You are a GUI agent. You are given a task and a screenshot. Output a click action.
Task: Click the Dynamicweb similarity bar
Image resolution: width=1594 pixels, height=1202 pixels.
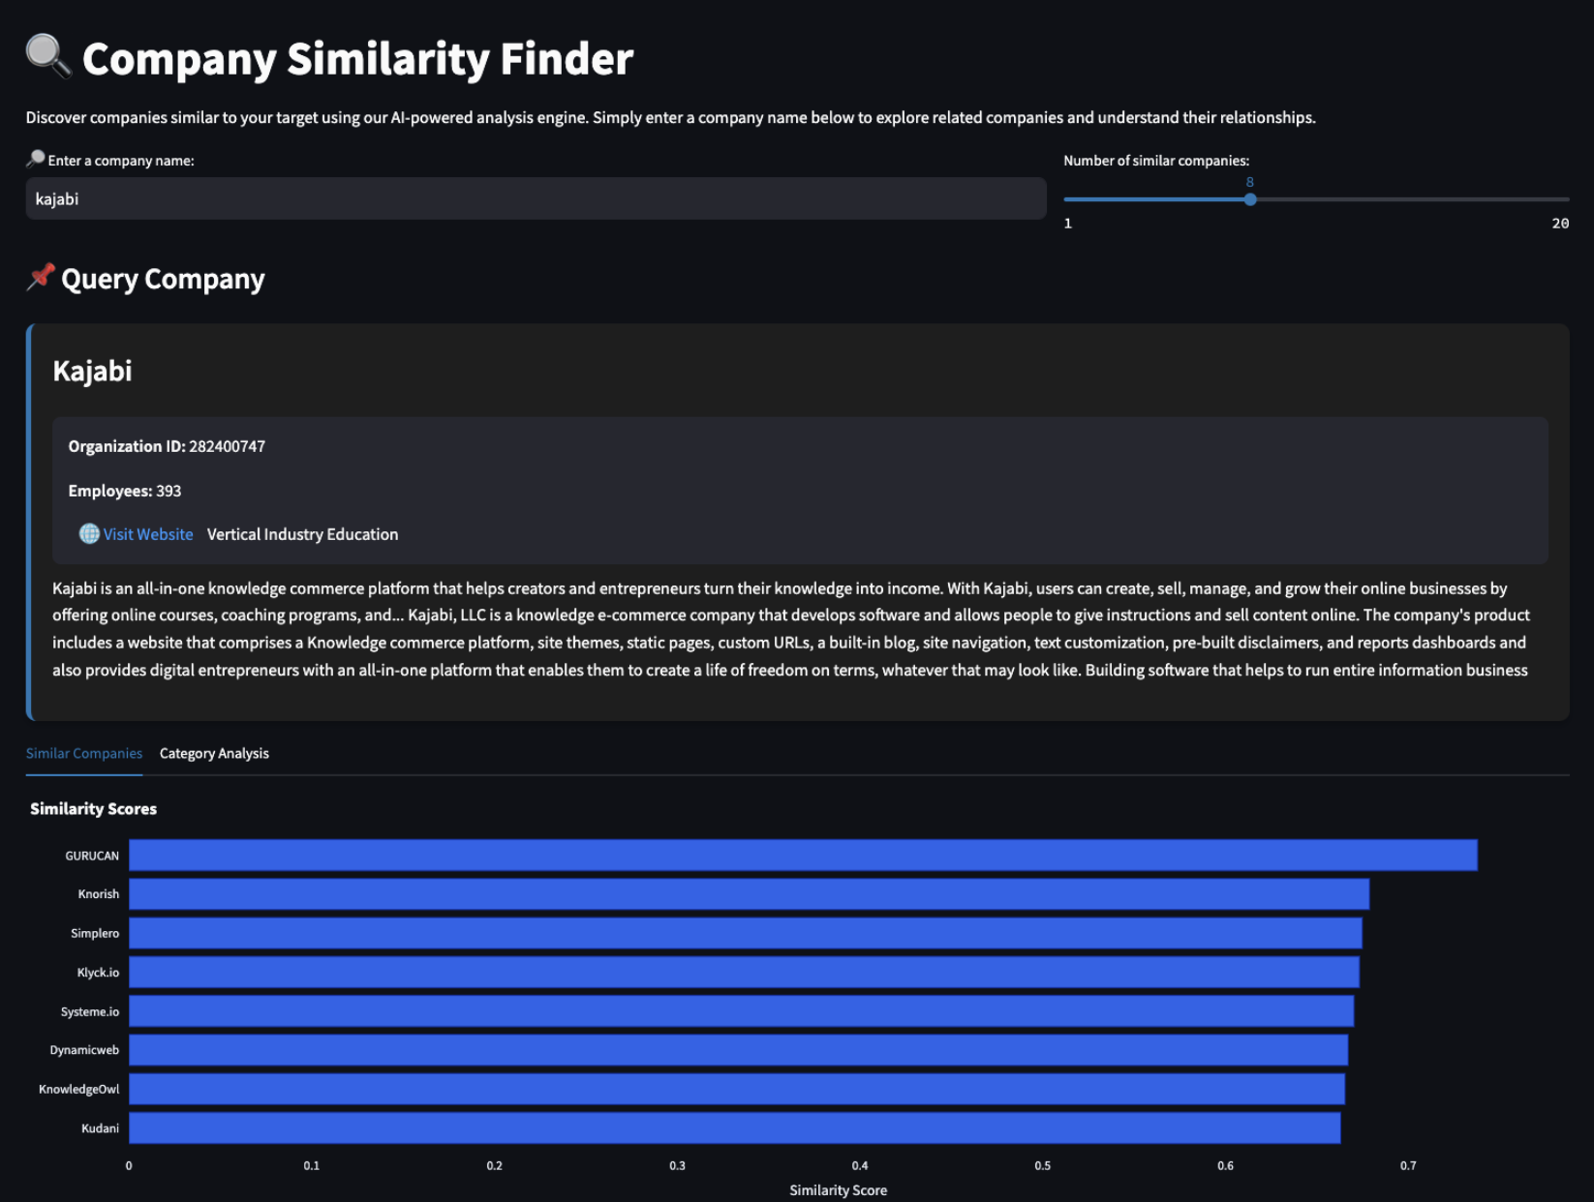(738, 1050)
